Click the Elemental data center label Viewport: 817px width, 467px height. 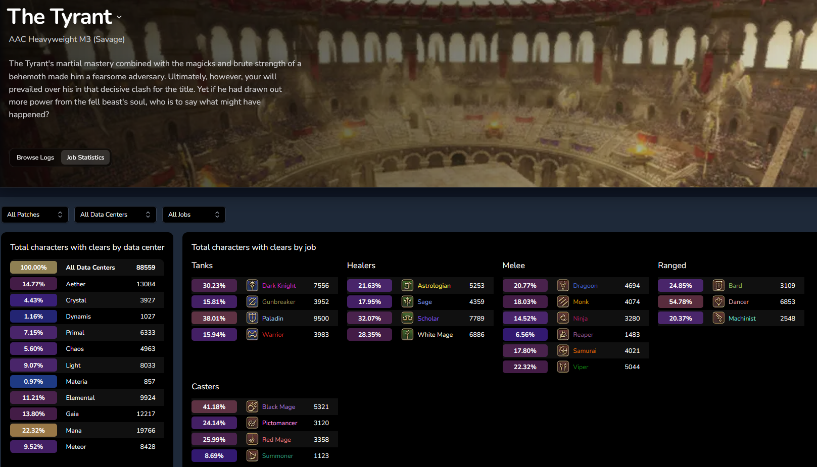80,398
